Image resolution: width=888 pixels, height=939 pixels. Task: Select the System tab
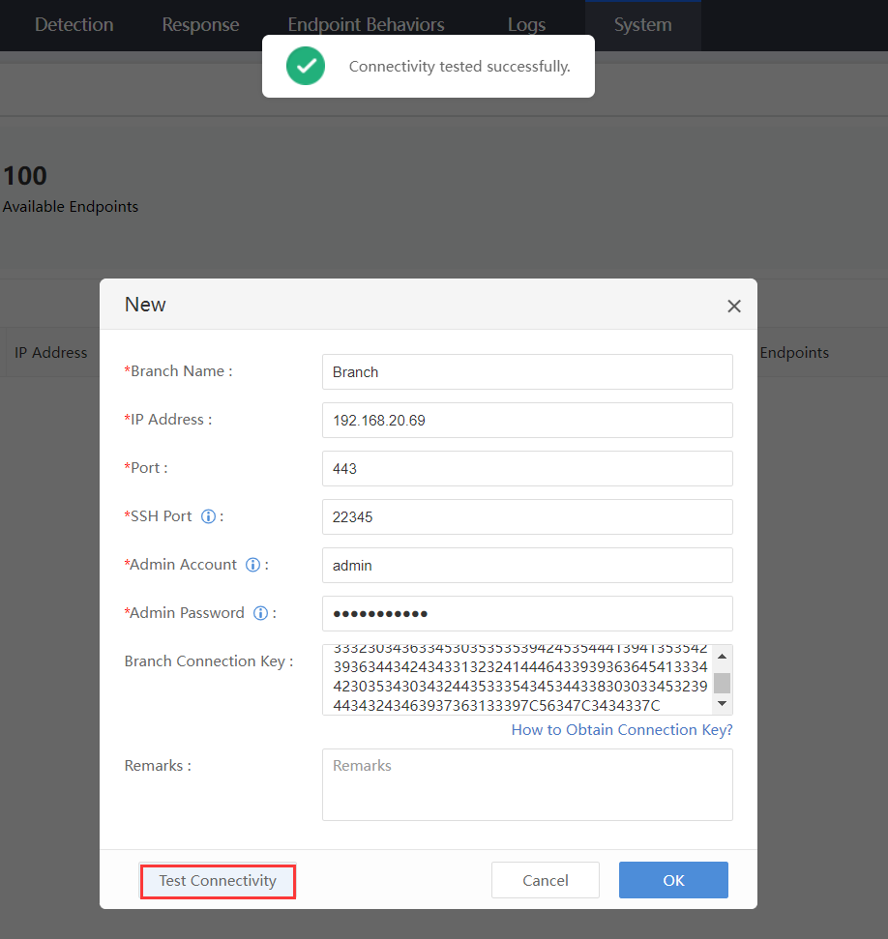click(x=642, y=25)
